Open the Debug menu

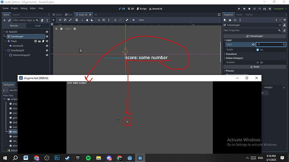24,8
